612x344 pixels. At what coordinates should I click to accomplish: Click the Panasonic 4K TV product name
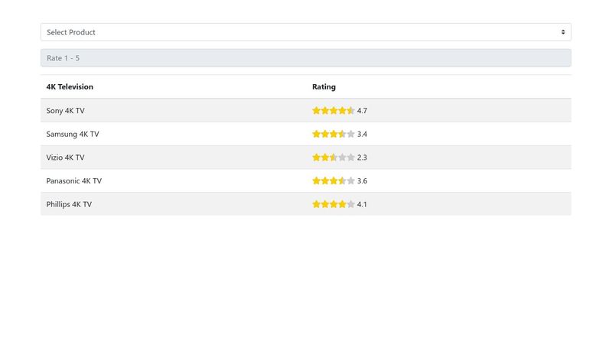tap(73, 181)
